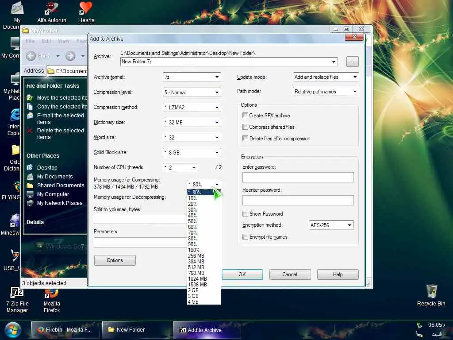
Task: Open Encryption method dropdown
Action: [331, 225]
